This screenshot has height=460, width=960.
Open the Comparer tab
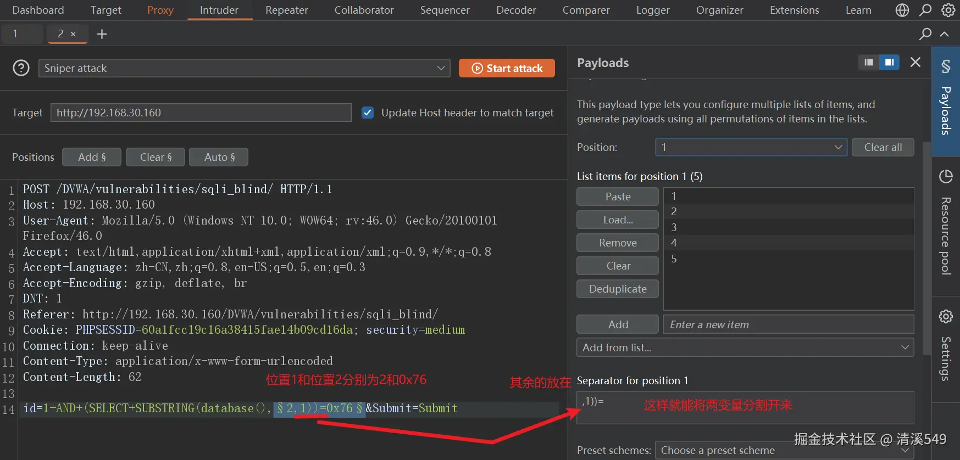tap(586, 10)
